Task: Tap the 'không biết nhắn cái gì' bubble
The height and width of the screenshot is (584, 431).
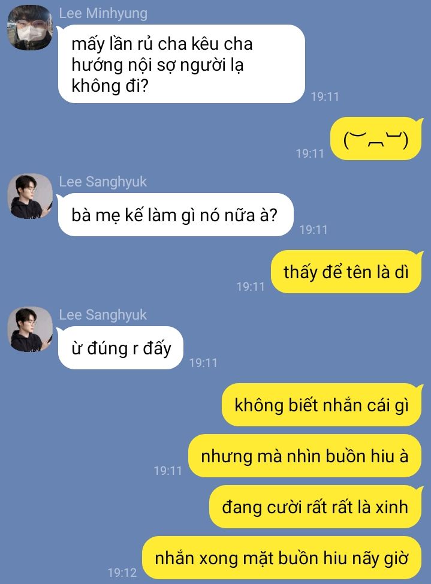Action: click(x=322, y=405)
